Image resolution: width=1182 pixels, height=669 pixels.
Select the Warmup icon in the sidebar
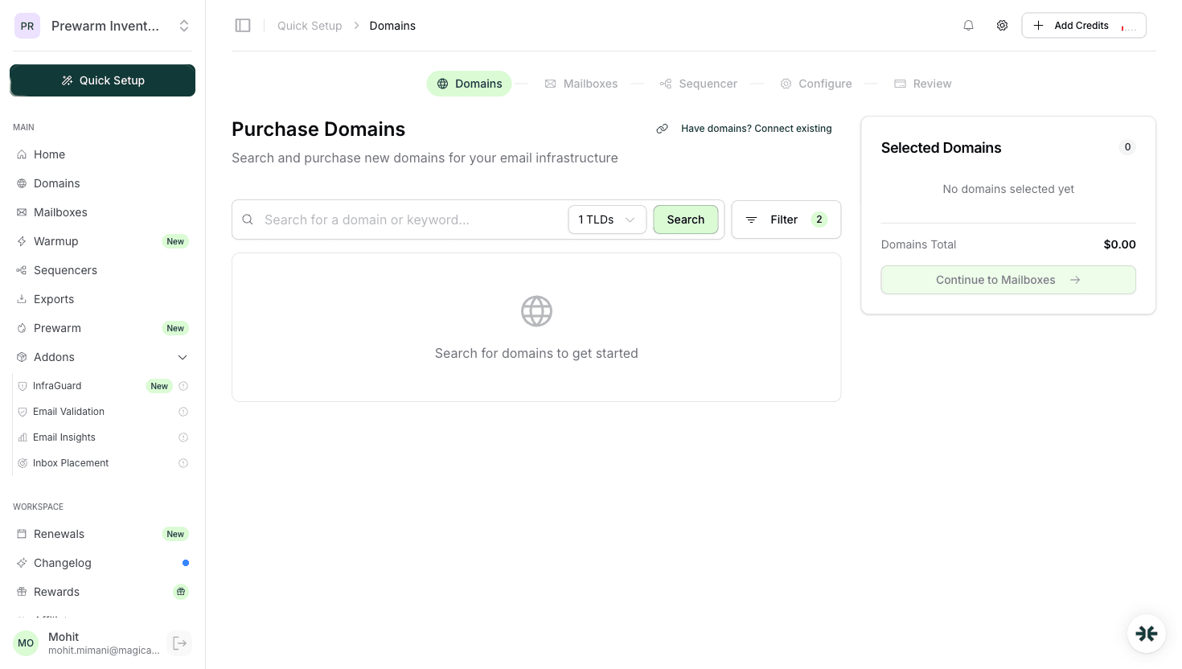pyautogui.click(x=23, y=241)
